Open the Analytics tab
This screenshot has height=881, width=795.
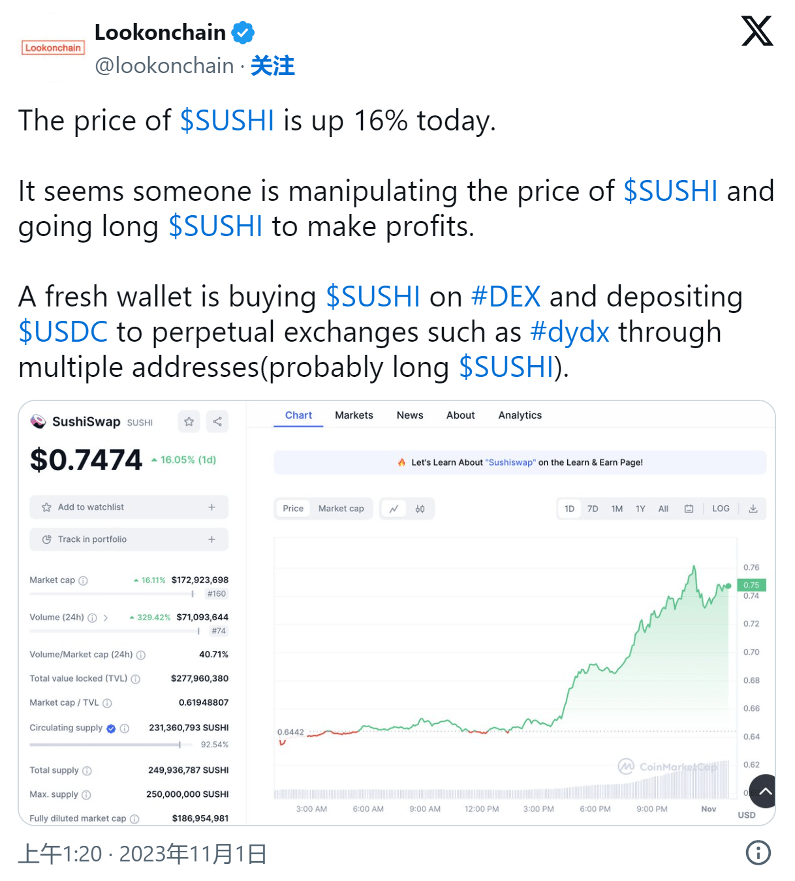(x=520, y=415)
